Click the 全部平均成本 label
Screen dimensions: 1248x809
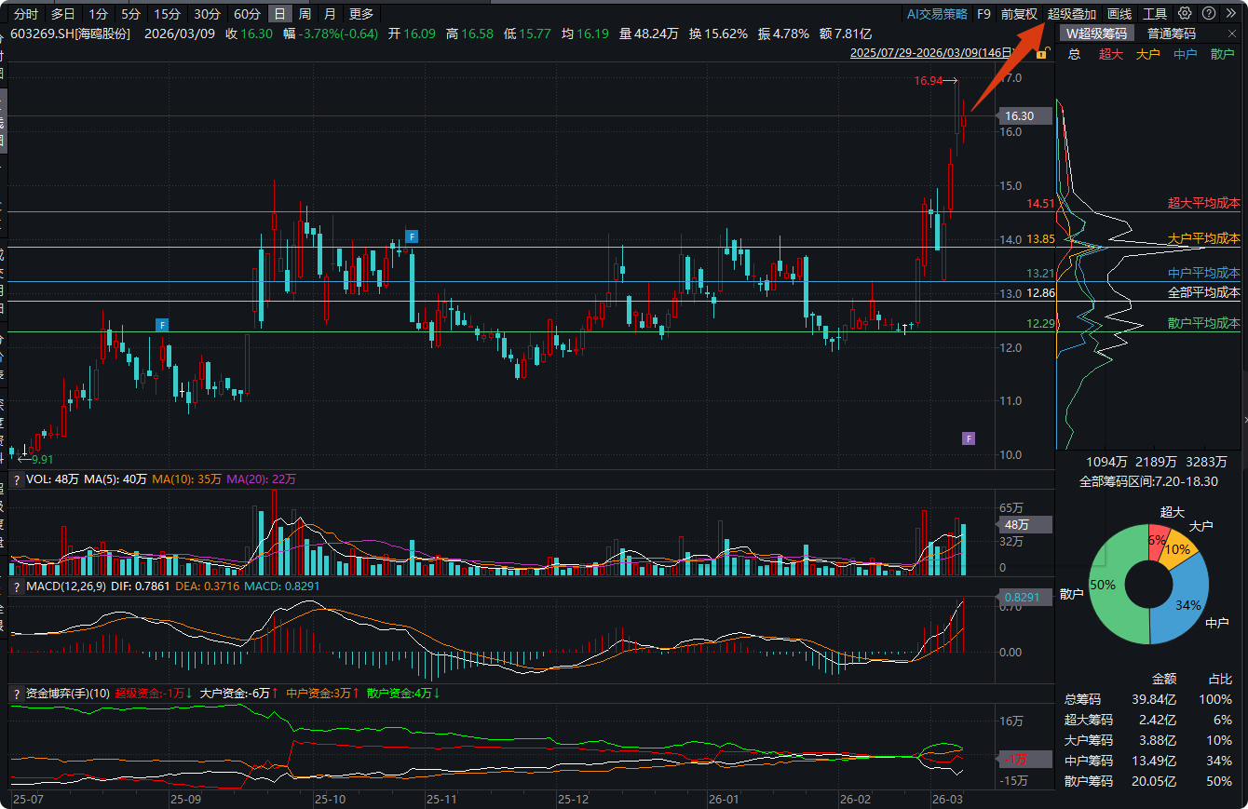tap(1203, 292)
